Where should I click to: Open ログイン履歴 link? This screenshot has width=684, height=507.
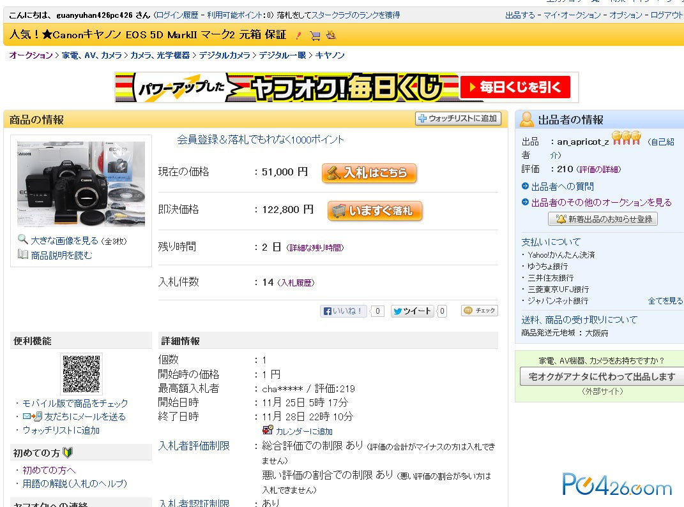(x=177, y=15)
